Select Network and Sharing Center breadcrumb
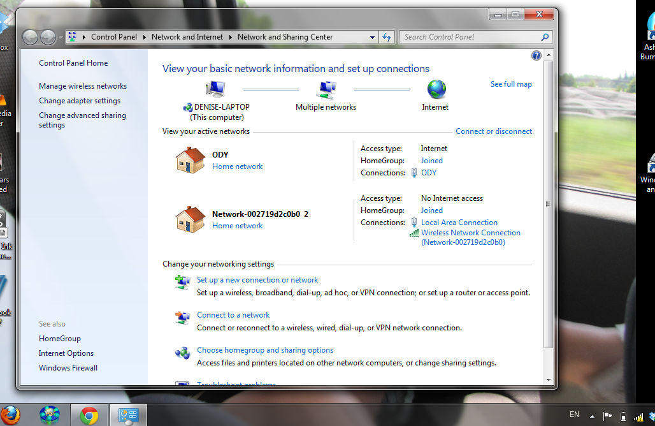The height and width of the screenshot is (426, 655). click(285, 37)
